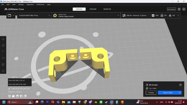This screenshot has width=187, height=105.
Task: Expand the ELEGOO NEPTUNE 4 Plus printer dropdown
Action: point(34,15)
